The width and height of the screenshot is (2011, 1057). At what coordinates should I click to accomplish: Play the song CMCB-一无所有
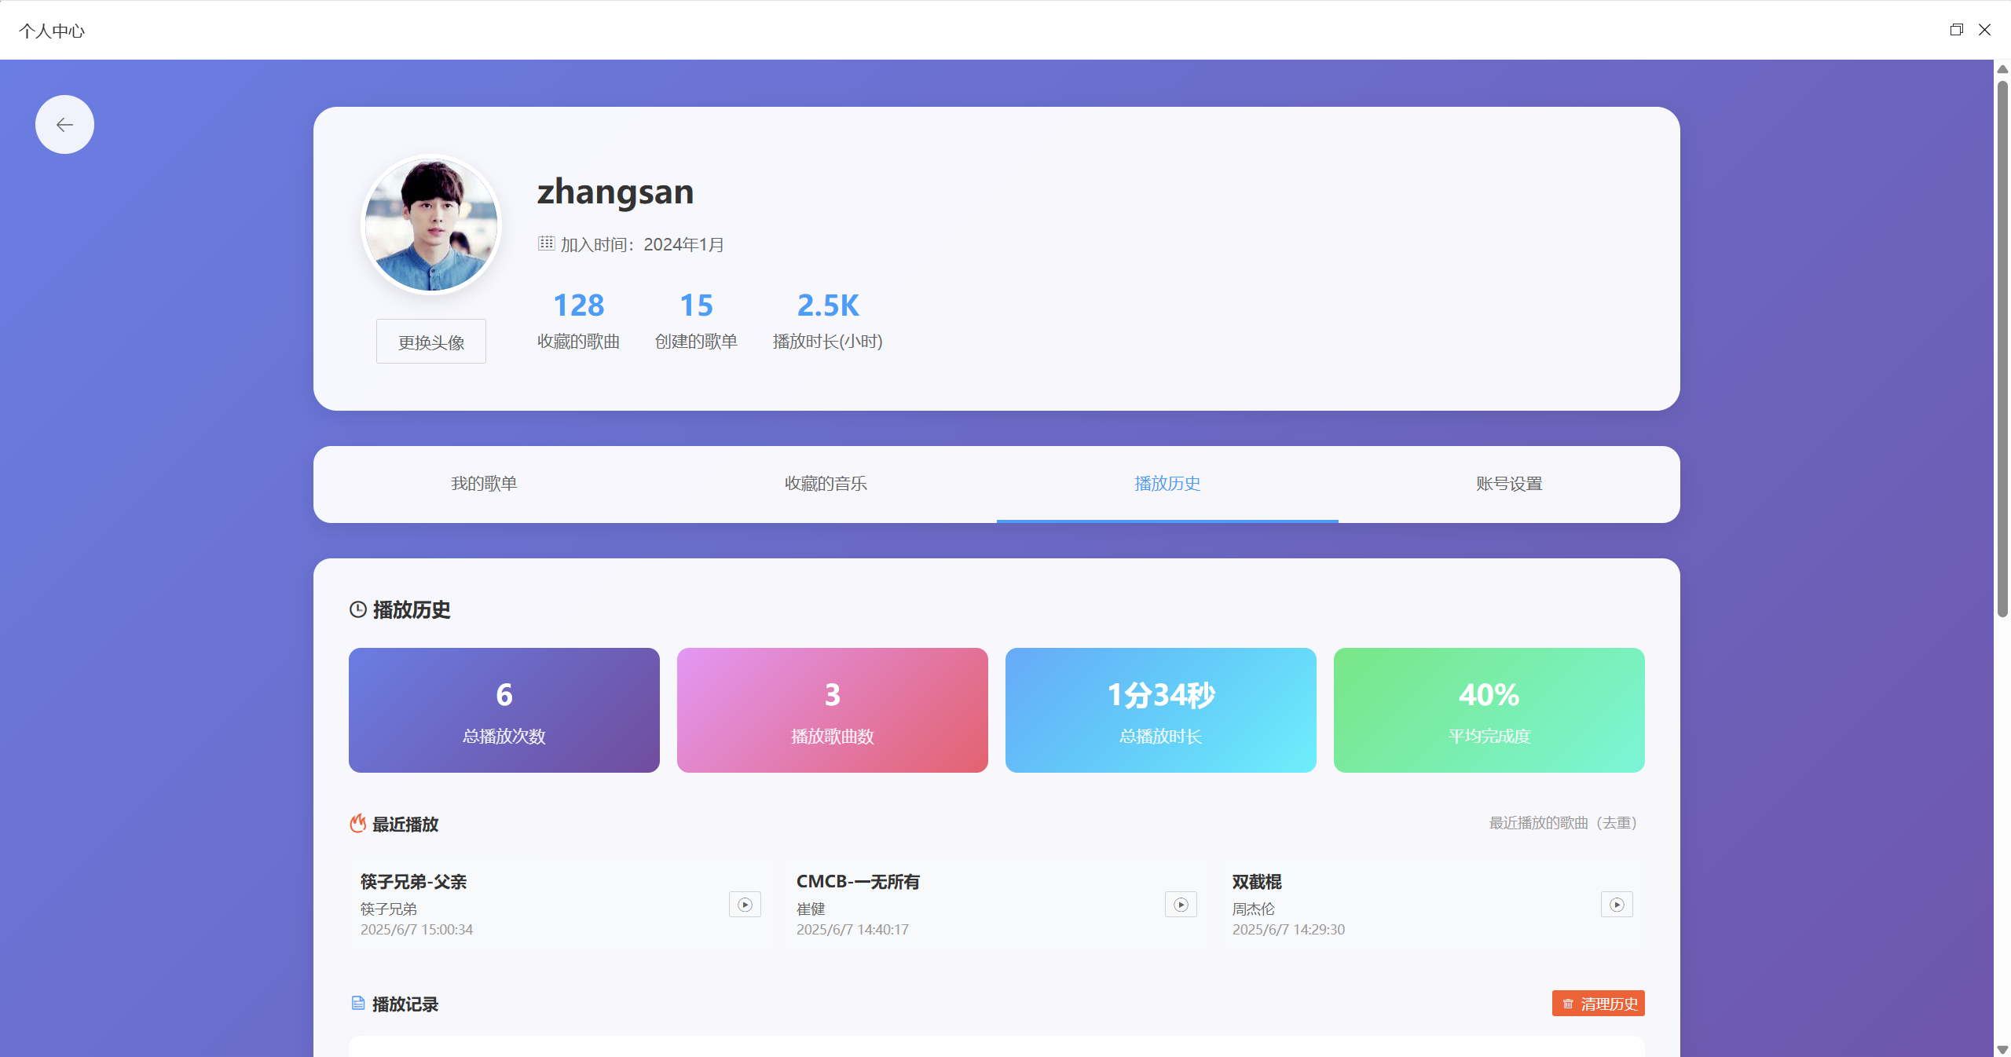pos(1181,905)
